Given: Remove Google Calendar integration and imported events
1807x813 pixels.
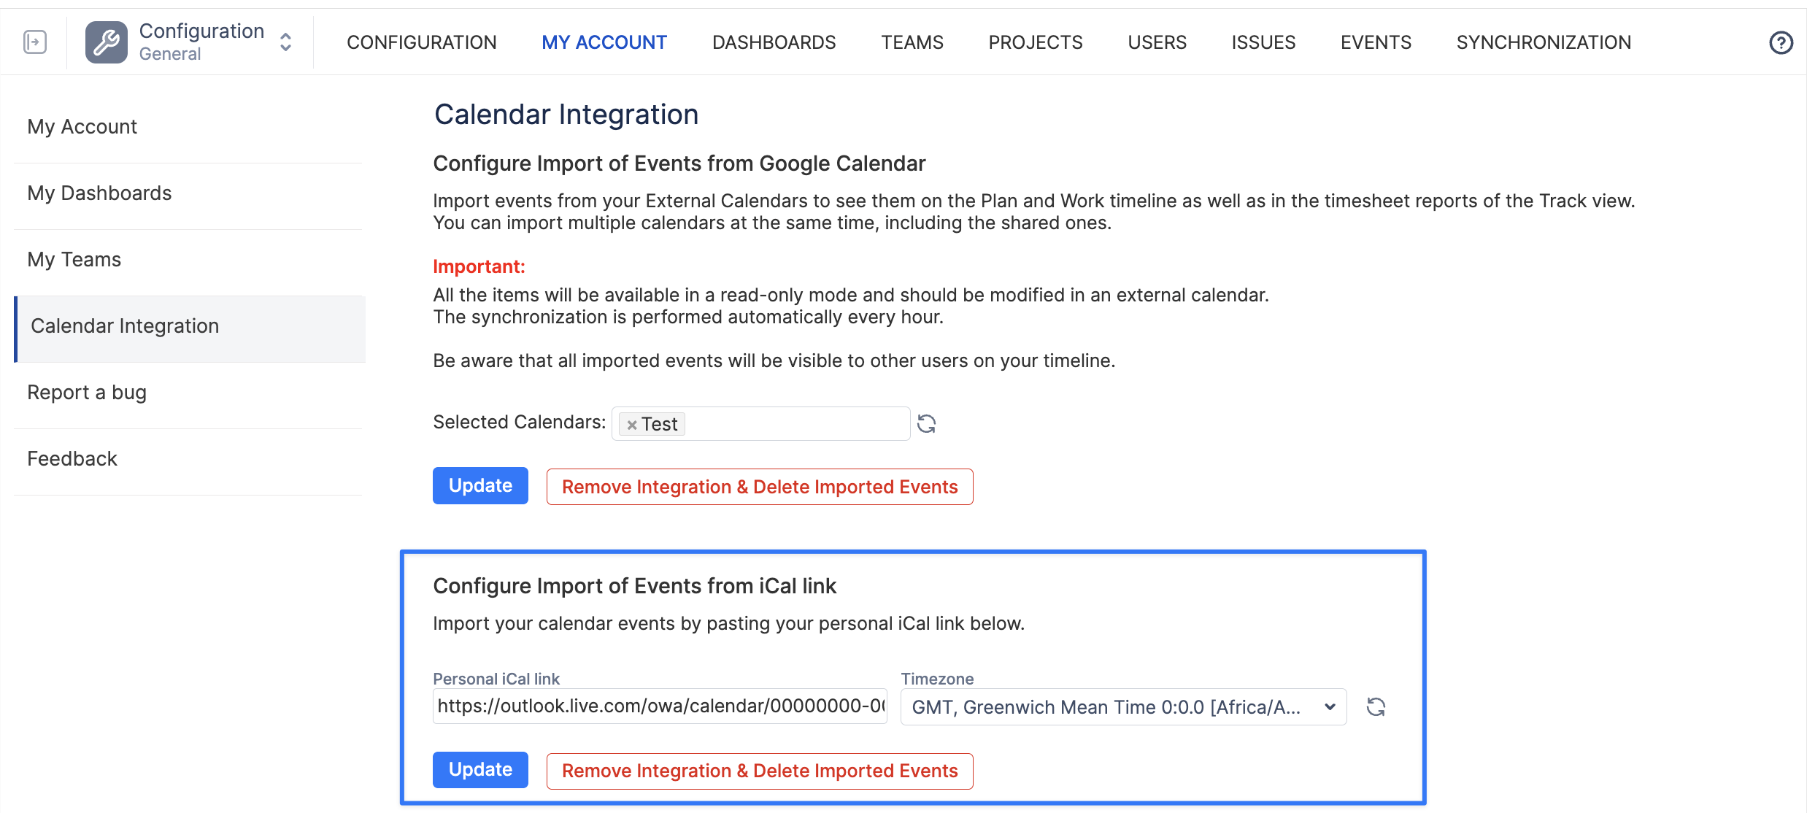Looking at the screenshot, I should pyautogui.click(x=760, y=487).
